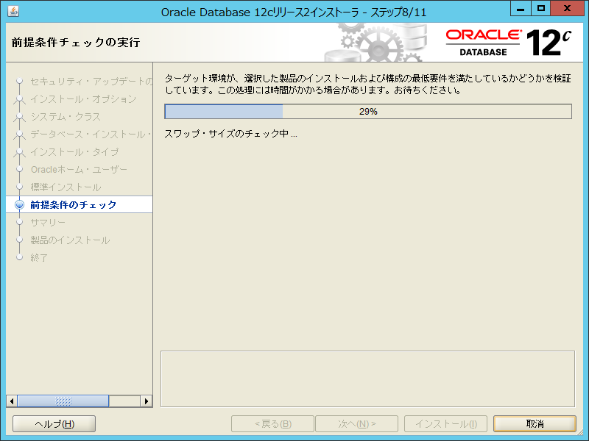Screen dimensions: 589x441
Task: Click the active 前提条件のチェック step
Action: tap(73, 205)
